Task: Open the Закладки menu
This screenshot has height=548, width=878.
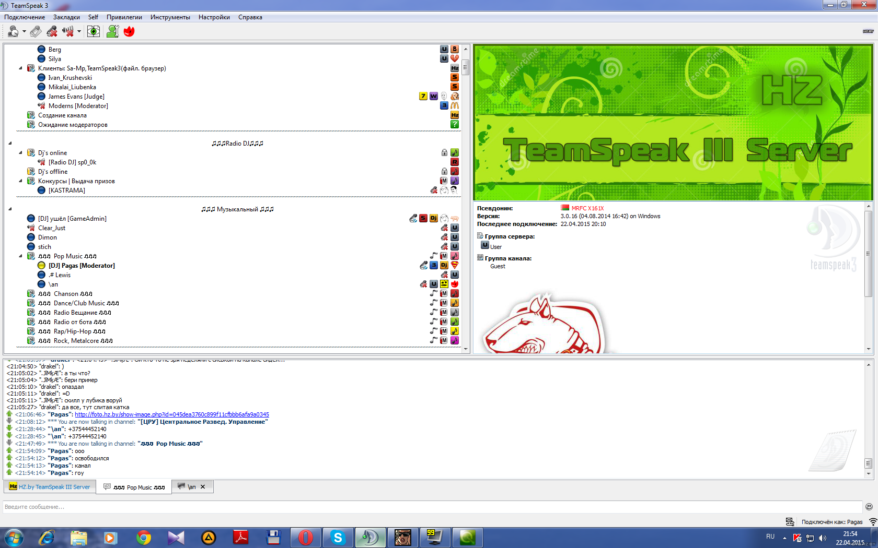Action: click(x=66, y=17)
